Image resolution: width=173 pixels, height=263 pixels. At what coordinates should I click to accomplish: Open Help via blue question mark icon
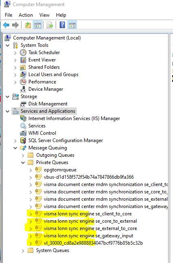click(x=62, y=25)
